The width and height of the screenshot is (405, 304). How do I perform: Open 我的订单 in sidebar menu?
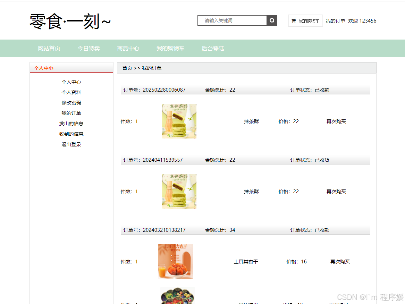coord(71,113)
